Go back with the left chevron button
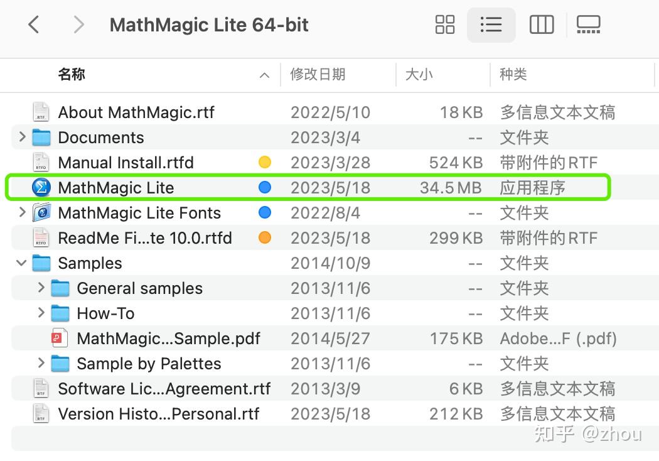The image size is (659, 461). (x=34, y=24)
